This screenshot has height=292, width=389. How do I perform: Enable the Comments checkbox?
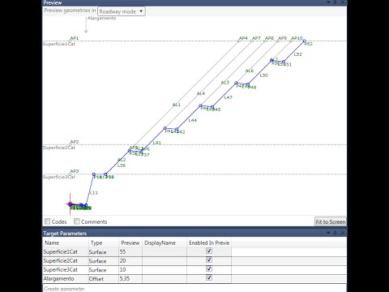[77, 221]
